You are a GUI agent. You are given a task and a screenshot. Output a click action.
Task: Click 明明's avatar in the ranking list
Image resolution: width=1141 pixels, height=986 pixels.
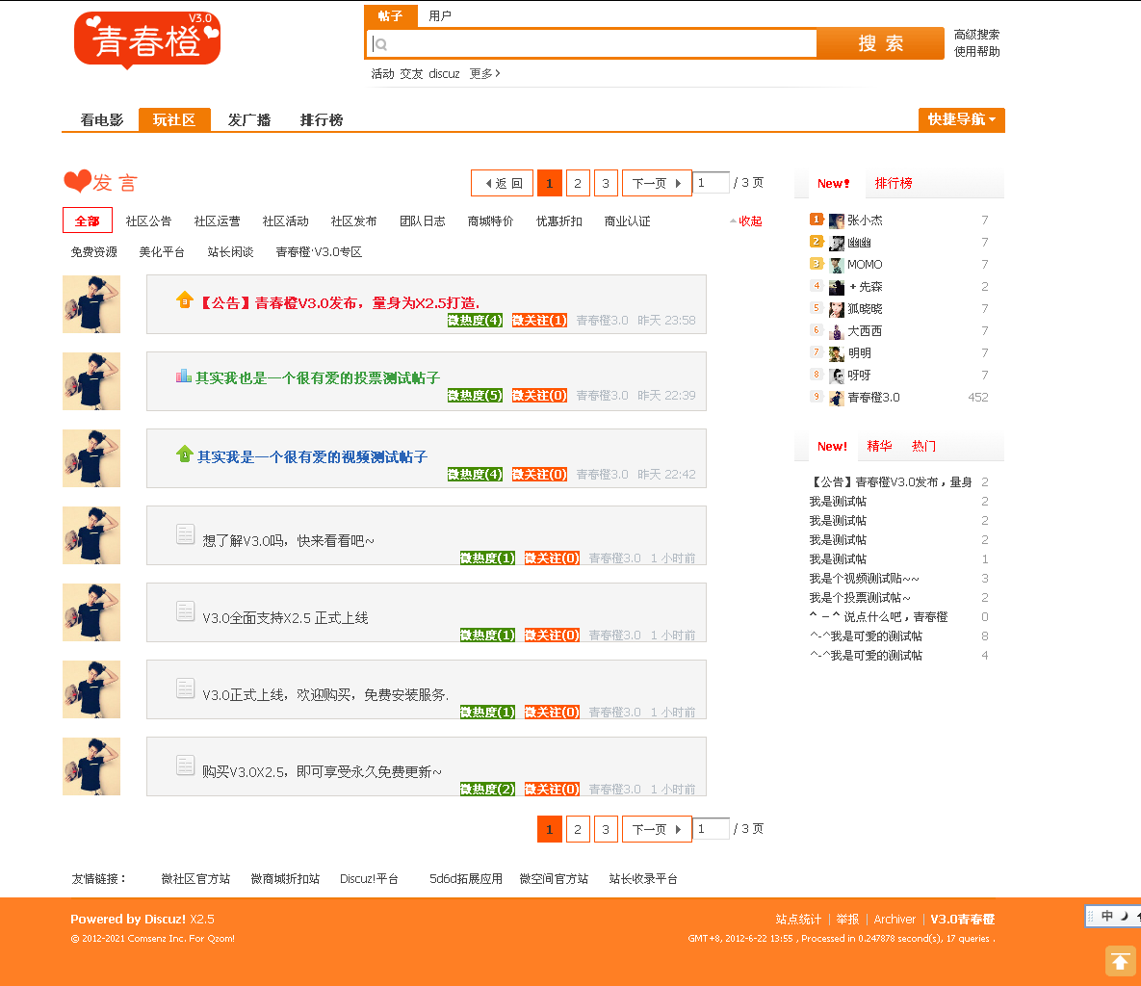click(x=837, y=354)
